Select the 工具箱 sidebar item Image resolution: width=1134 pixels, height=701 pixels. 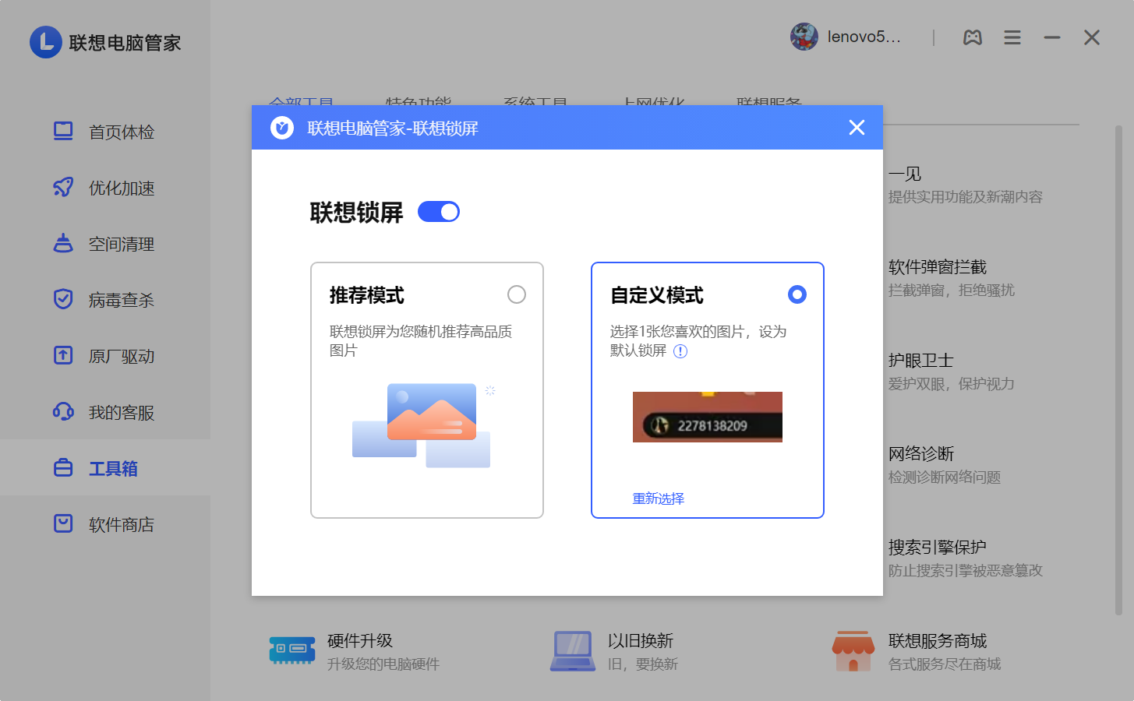(104, 467)
